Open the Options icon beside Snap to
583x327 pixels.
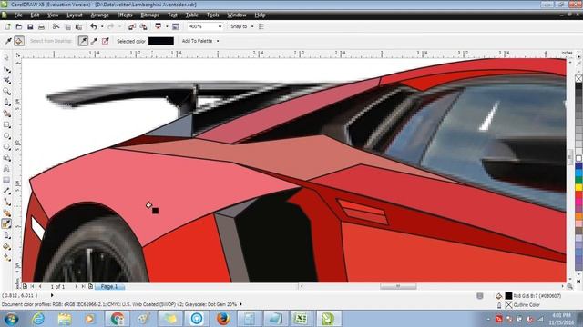click(261, 26)
